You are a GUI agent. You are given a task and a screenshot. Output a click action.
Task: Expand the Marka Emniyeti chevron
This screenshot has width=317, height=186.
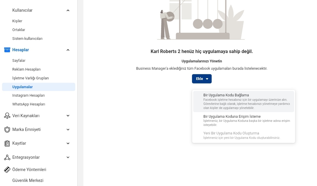68,129
